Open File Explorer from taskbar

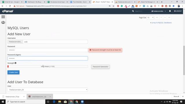pos(60,102)
